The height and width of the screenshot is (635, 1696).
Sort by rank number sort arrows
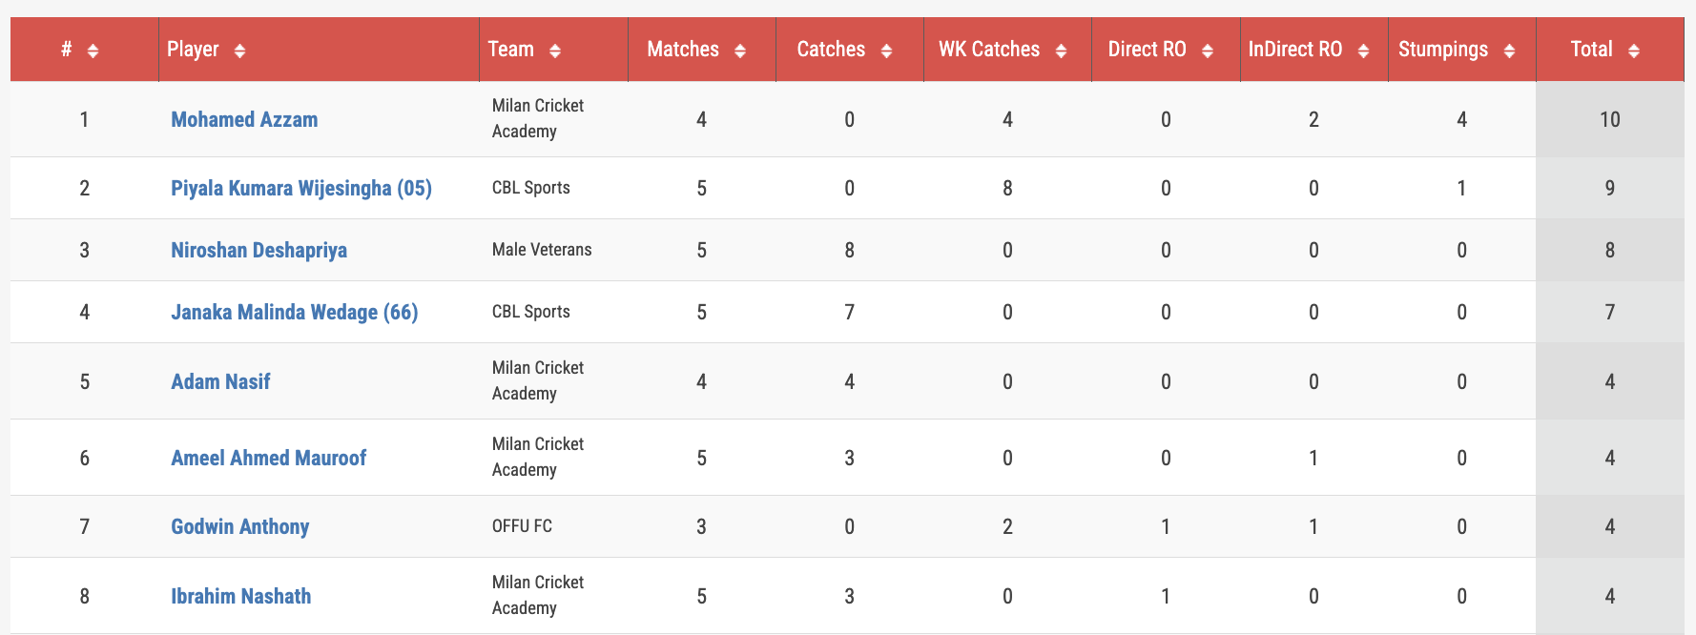[x=93, y=51]
